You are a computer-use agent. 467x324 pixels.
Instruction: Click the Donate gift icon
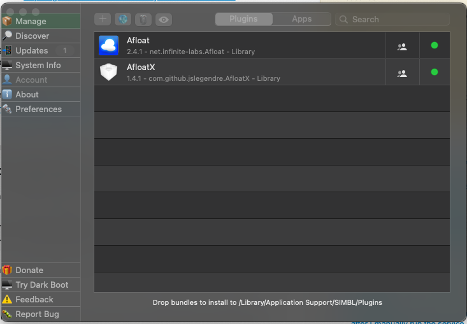(x=7, y=270)
